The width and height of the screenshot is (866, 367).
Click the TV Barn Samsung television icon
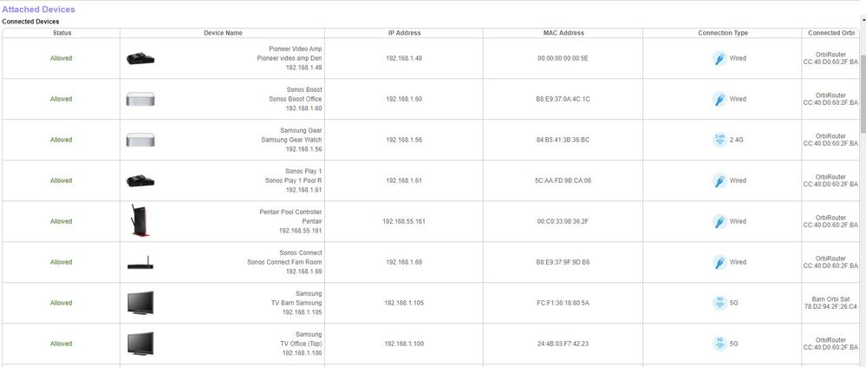tap(140, 303)
